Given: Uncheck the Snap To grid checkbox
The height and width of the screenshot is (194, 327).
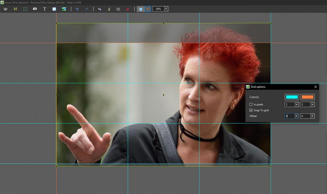Looking at the screenshot, I should [x=251, y=110].
